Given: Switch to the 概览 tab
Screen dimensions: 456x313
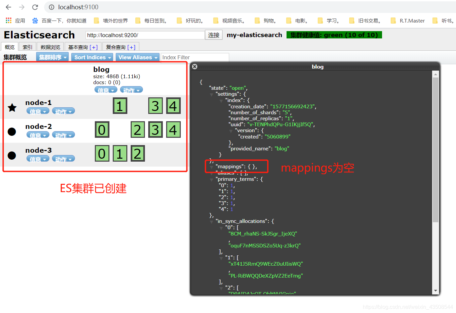Looking at the screenshot, I should click(10, 47).
